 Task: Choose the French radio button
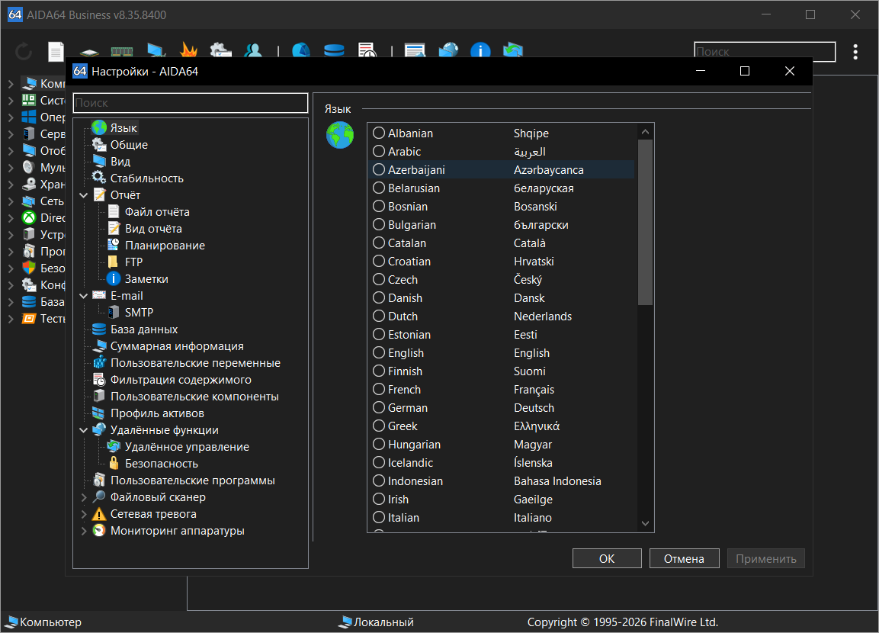click(379, 390)
